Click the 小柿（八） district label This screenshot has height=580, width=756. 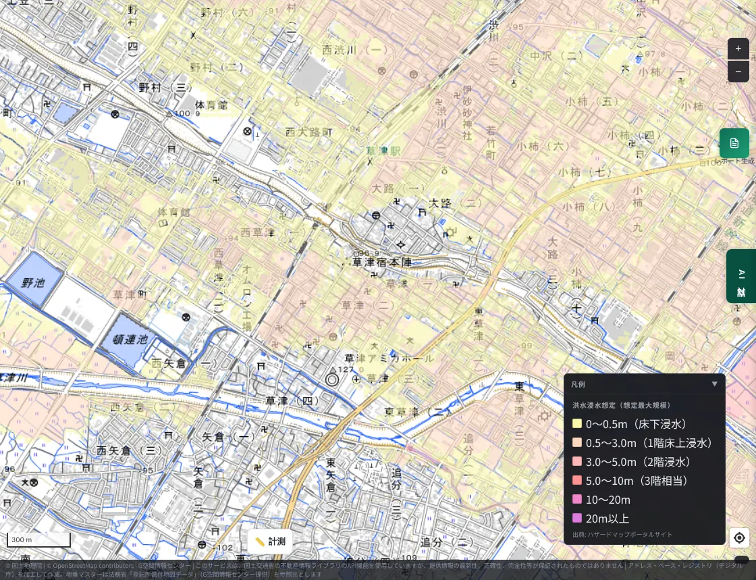coord(589,207)
